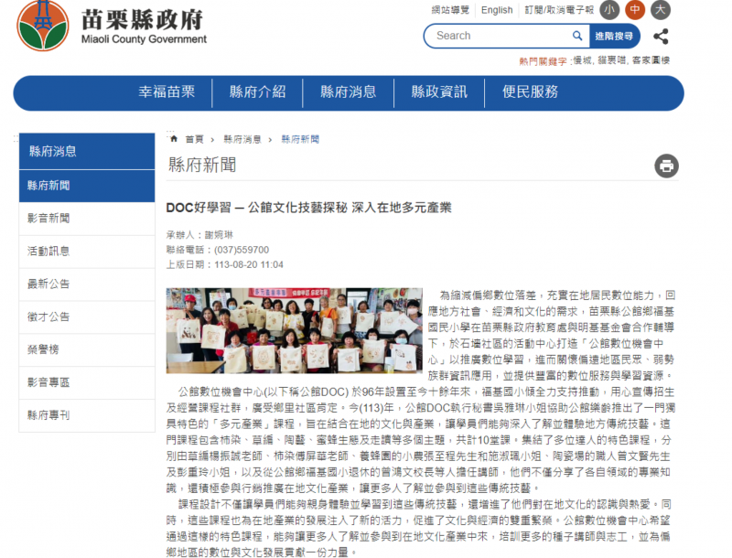Switch site language to English
Viewport: 732px width, 558px height.
[x=497, y=9]
